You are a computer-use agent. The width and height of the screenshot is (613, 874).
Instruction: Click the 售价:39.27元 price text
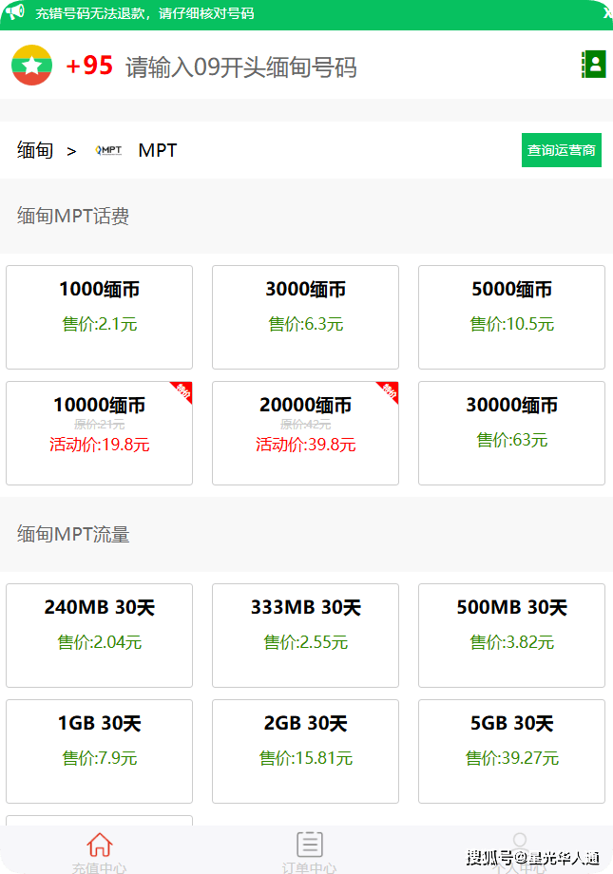[511, 758]
